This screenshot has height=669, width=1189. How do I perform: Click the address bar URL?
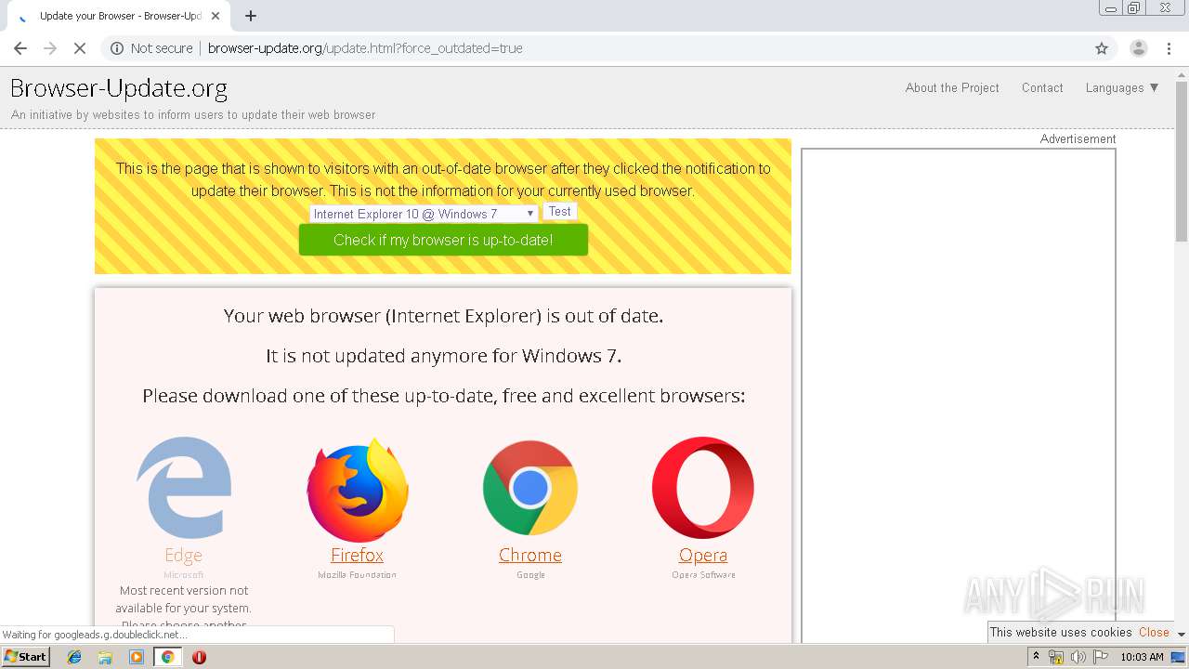365,48
